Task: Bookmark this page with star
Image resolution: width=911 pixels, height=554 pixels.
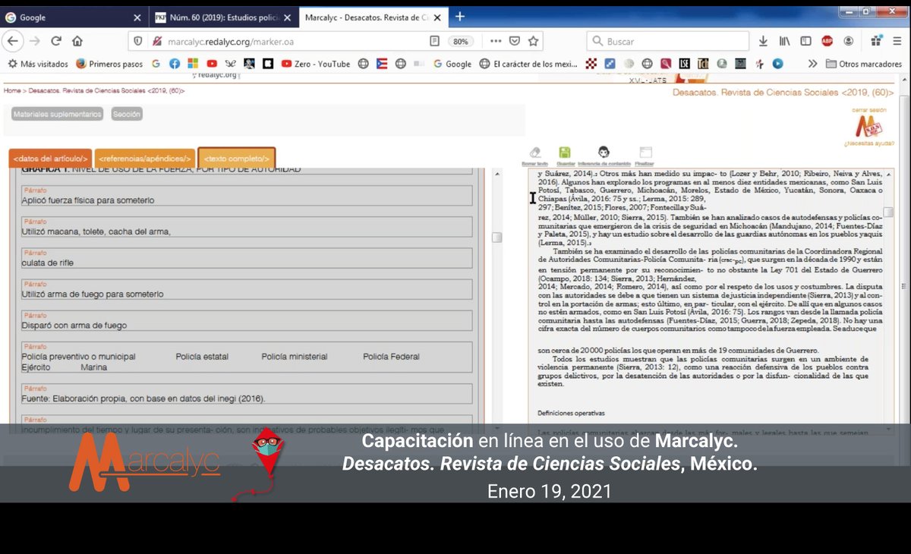Action: point(533,41)
